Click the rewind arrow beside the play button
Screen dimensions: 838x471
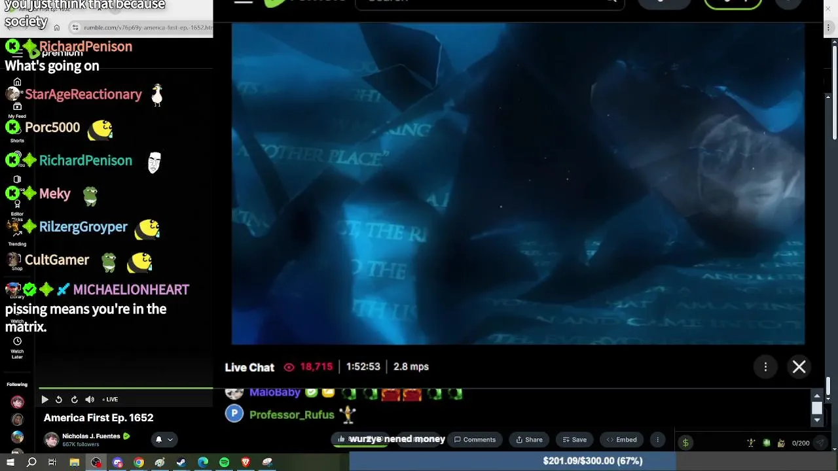point(59,400)
